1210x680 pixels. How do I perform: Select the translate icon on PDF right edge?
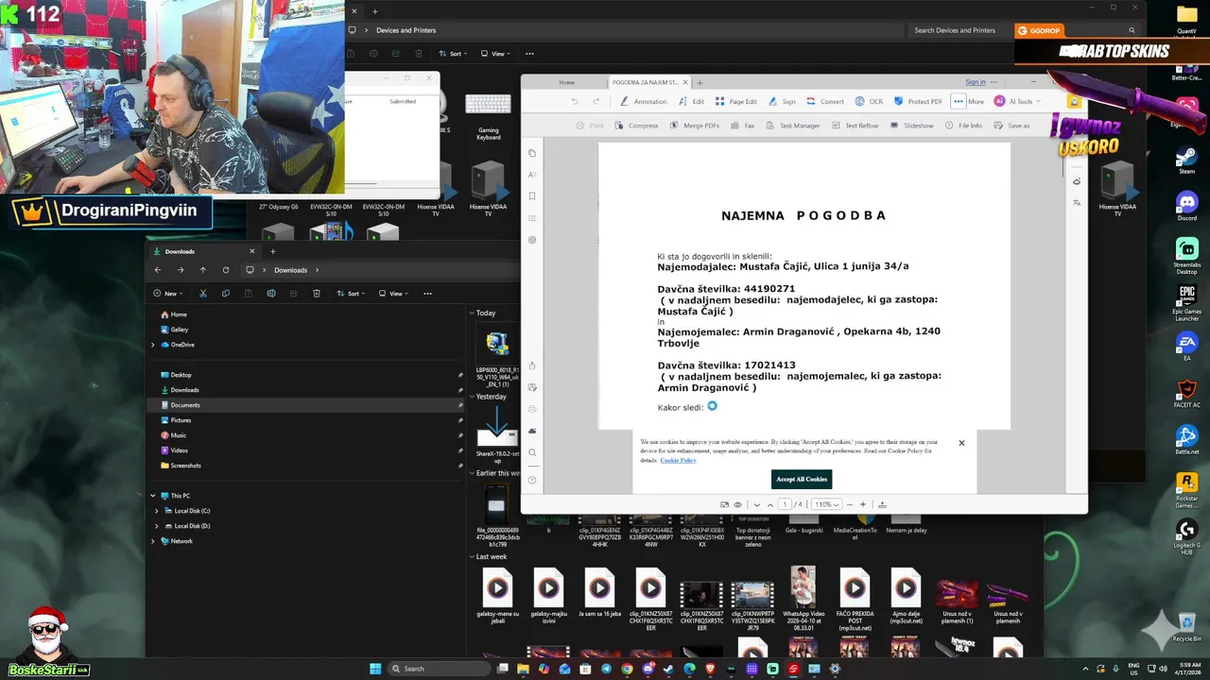(1077, 203)
